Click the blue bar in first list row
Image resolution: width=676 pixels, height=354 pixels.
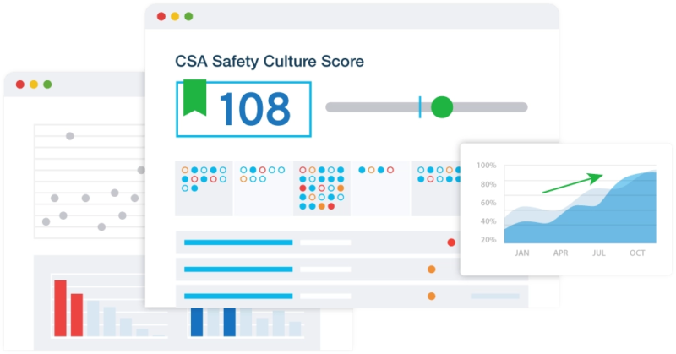click(x=238, y=242)
